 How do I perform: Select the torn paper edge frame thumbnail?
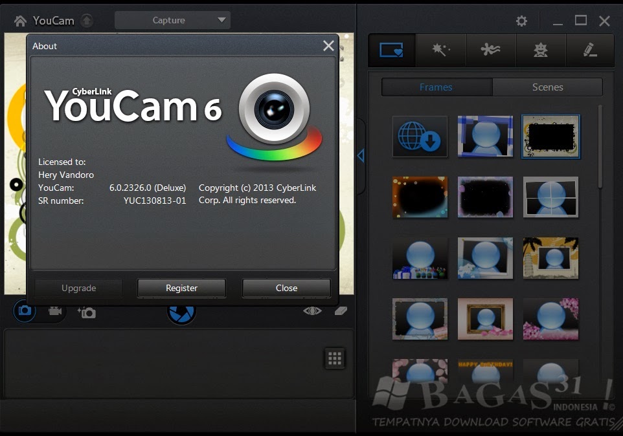[420, 319]
